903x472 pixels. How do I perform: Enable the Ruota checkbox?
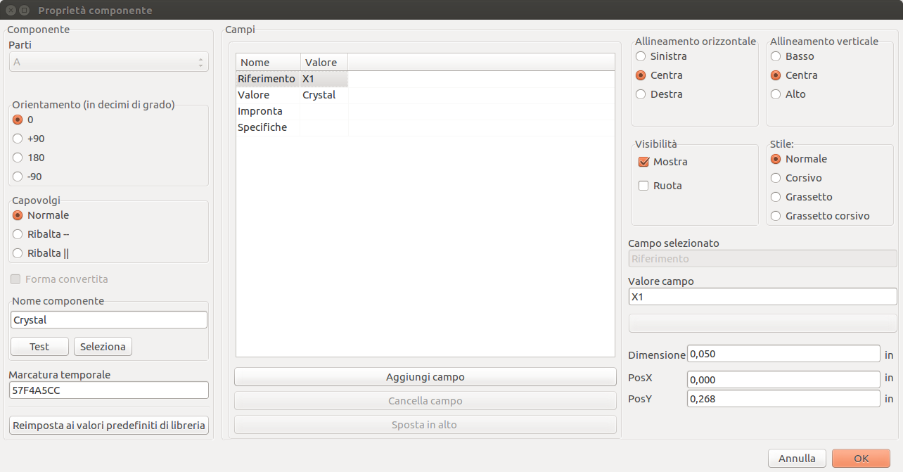coord(643,186)
